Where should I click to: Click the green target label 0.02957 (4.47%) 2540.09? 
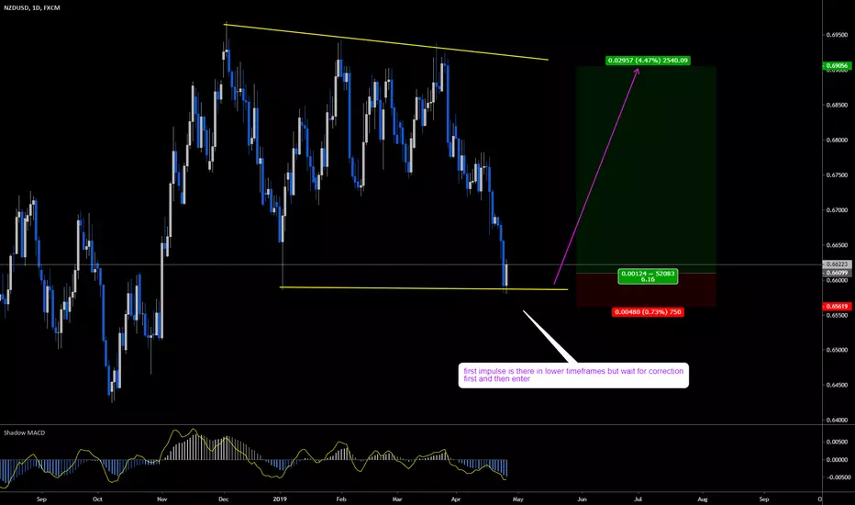[x=648, y=60]
